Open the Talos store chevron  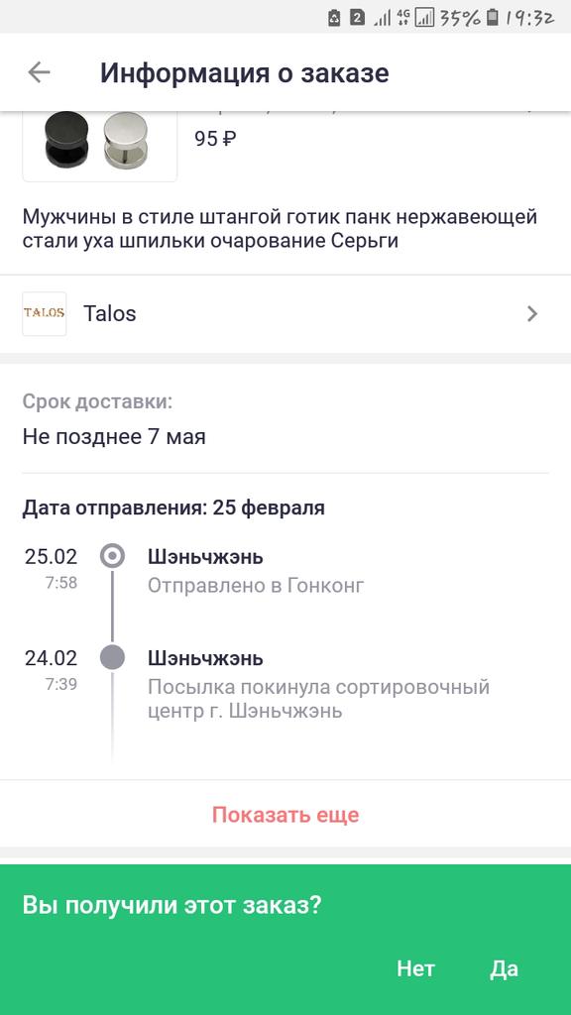click(x=532, y=314)
